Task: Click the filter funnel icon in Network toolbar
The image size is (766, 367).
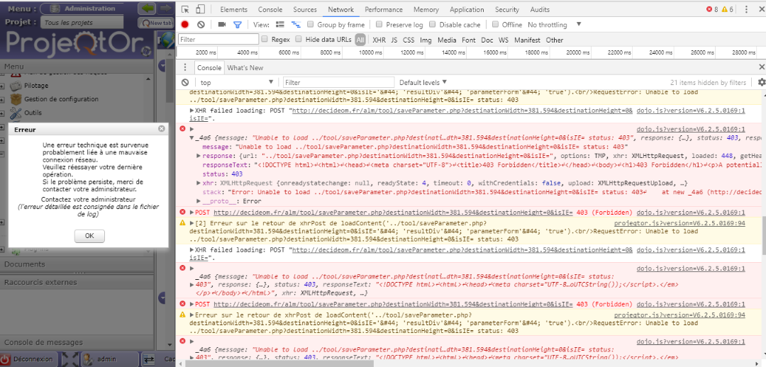Action: tap(238, 25)
